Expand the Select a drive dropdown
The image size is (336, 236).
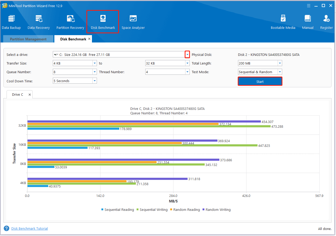187,55
